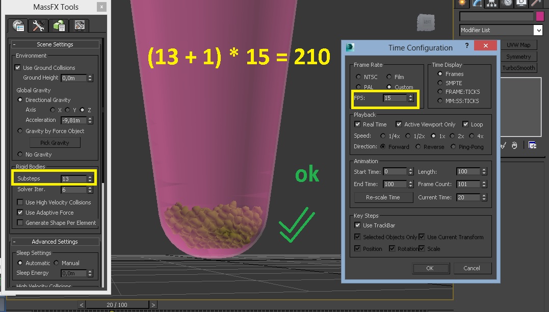
Task: Click Current Time spinner arrows
Action: coord(484,197)
